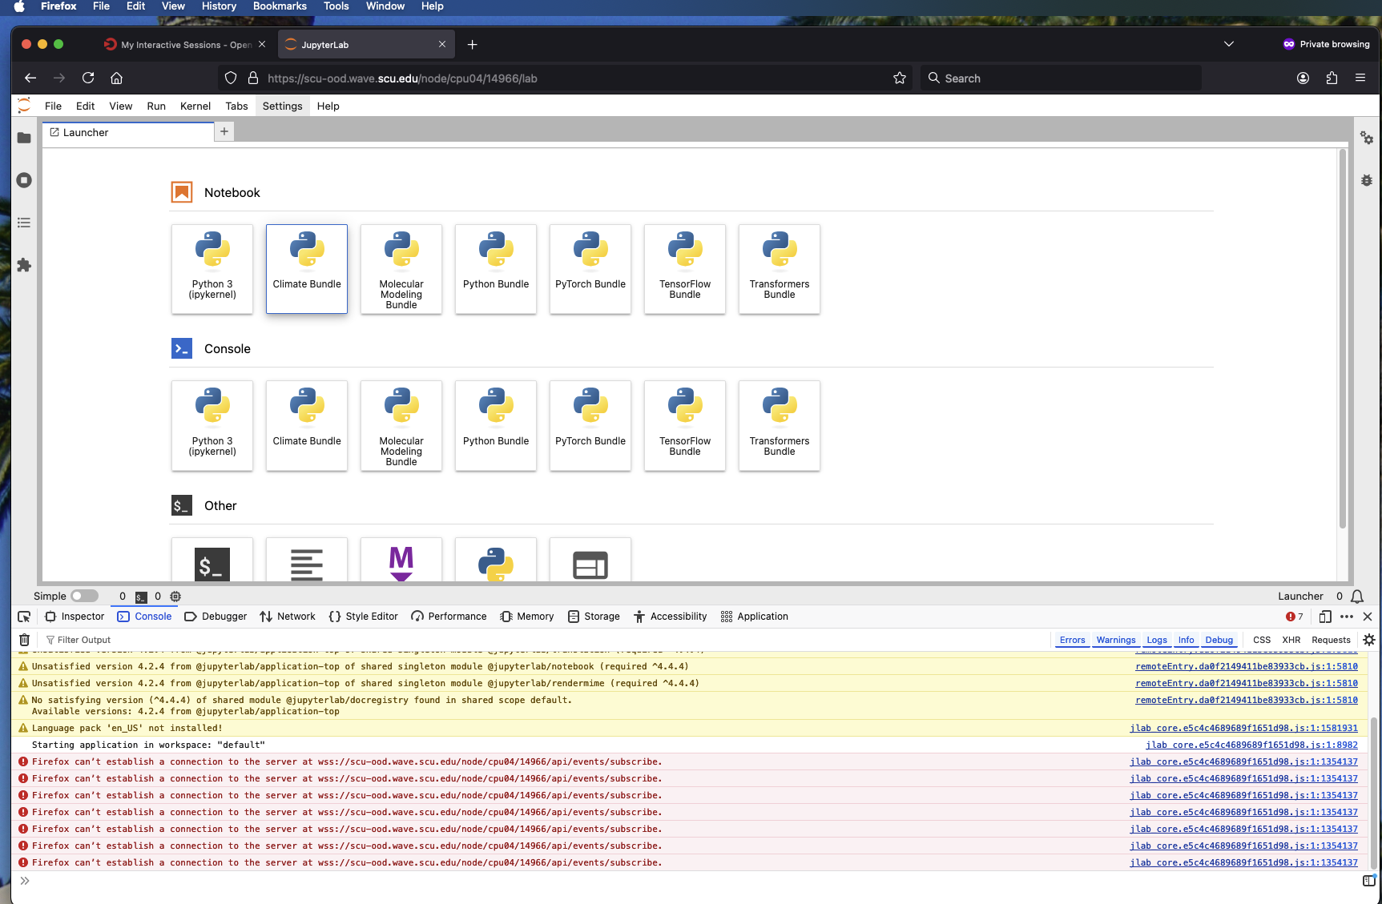The height and width of the screenshot is (904, 1382).
Task: Open Table of Contents sidebar icon
Action: click(x=24, y=223)
